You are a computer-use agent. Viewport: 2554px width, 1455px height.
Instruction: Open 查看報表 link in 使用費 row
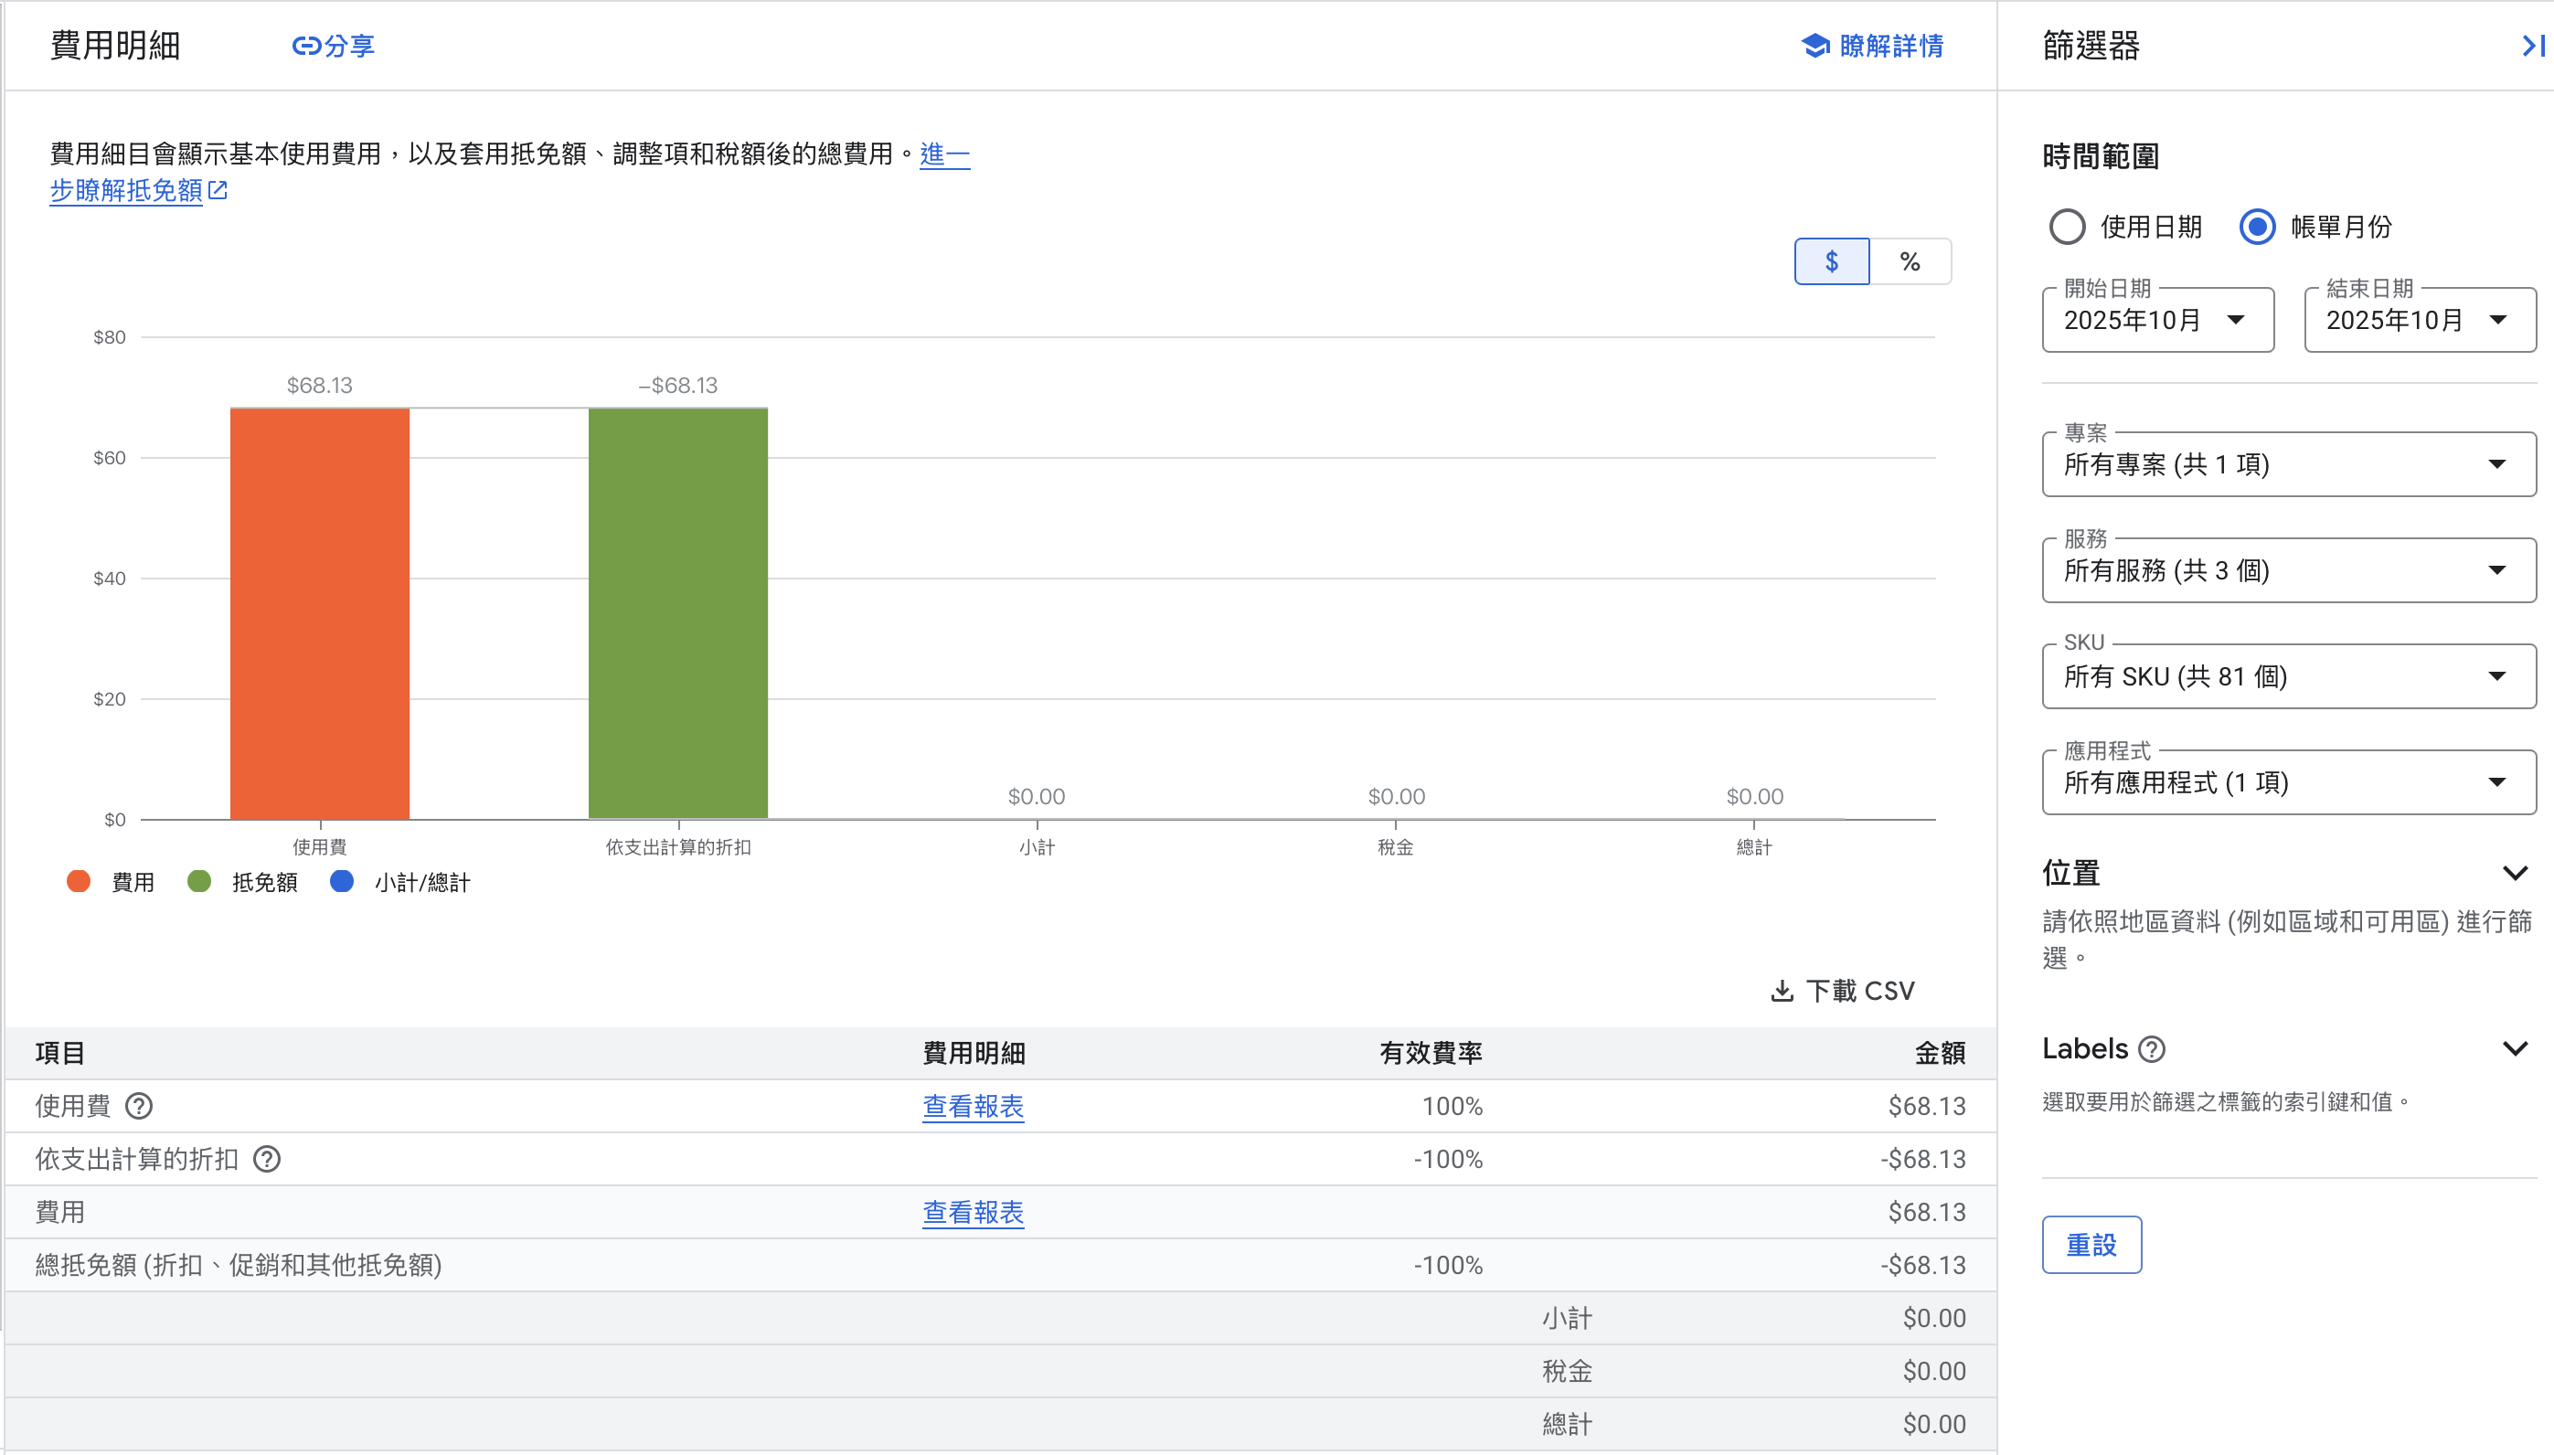[973, 1106]
